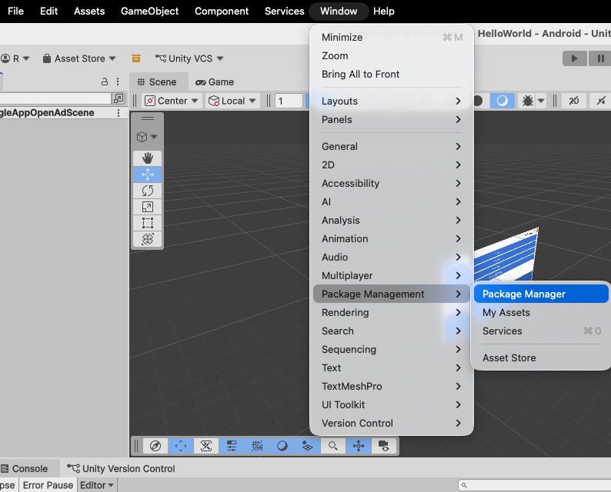The height and width of the screenshot is (492, 611).
Task: Open the Help menu
Action: click(x=384, y=12)
